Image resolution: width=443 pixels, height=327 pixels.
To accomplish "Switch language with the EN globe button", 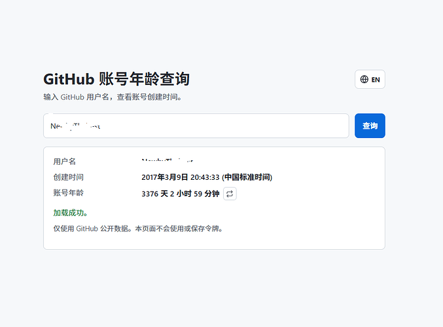I will tap(370, 79).
